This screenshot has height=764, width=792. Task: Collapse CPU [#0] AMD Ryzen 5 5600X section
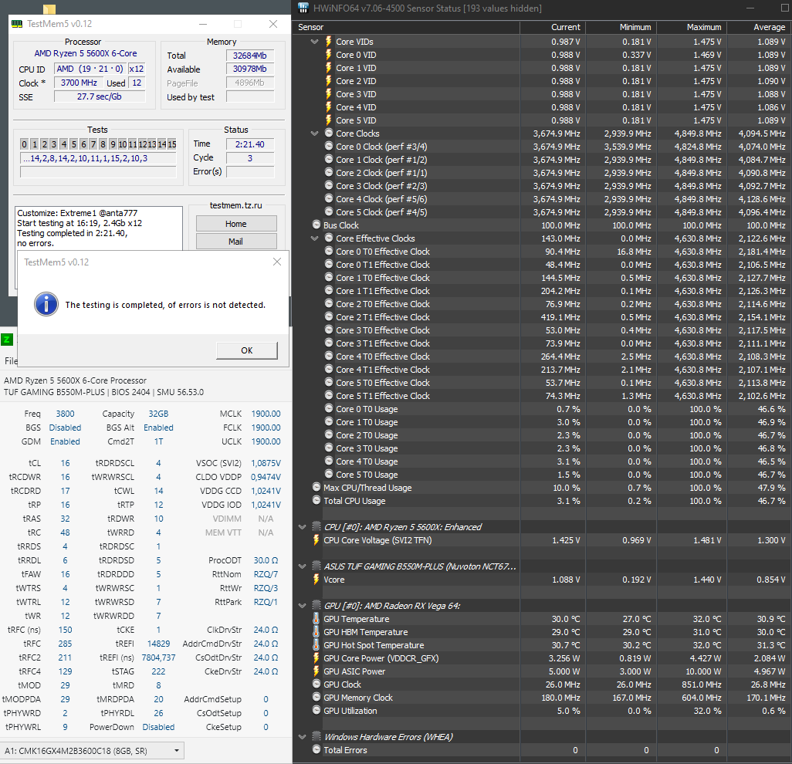(303, 526)
